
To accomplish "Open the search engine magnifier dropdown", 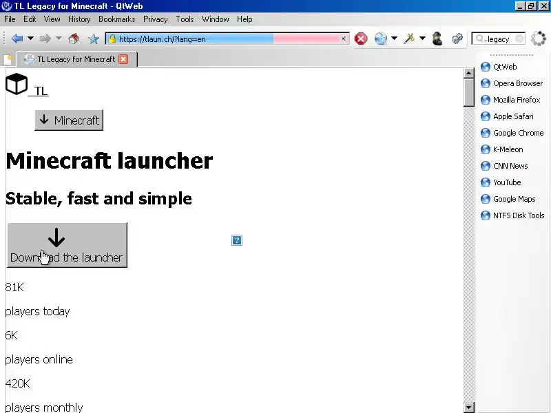I will (x=480, y=39).
